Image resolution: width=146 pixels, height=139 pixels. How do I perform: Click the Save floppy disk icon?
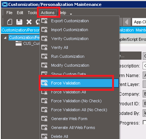point(19,22)
